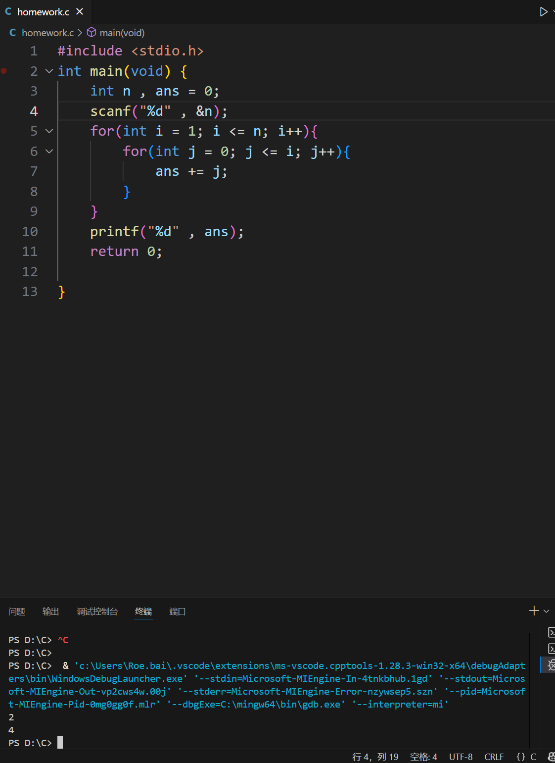Viewport: 555px width, 763px height.
Task: Collapse the inner for loop fold on line 6
Action: pyautogui.click(x=49, y=152)
